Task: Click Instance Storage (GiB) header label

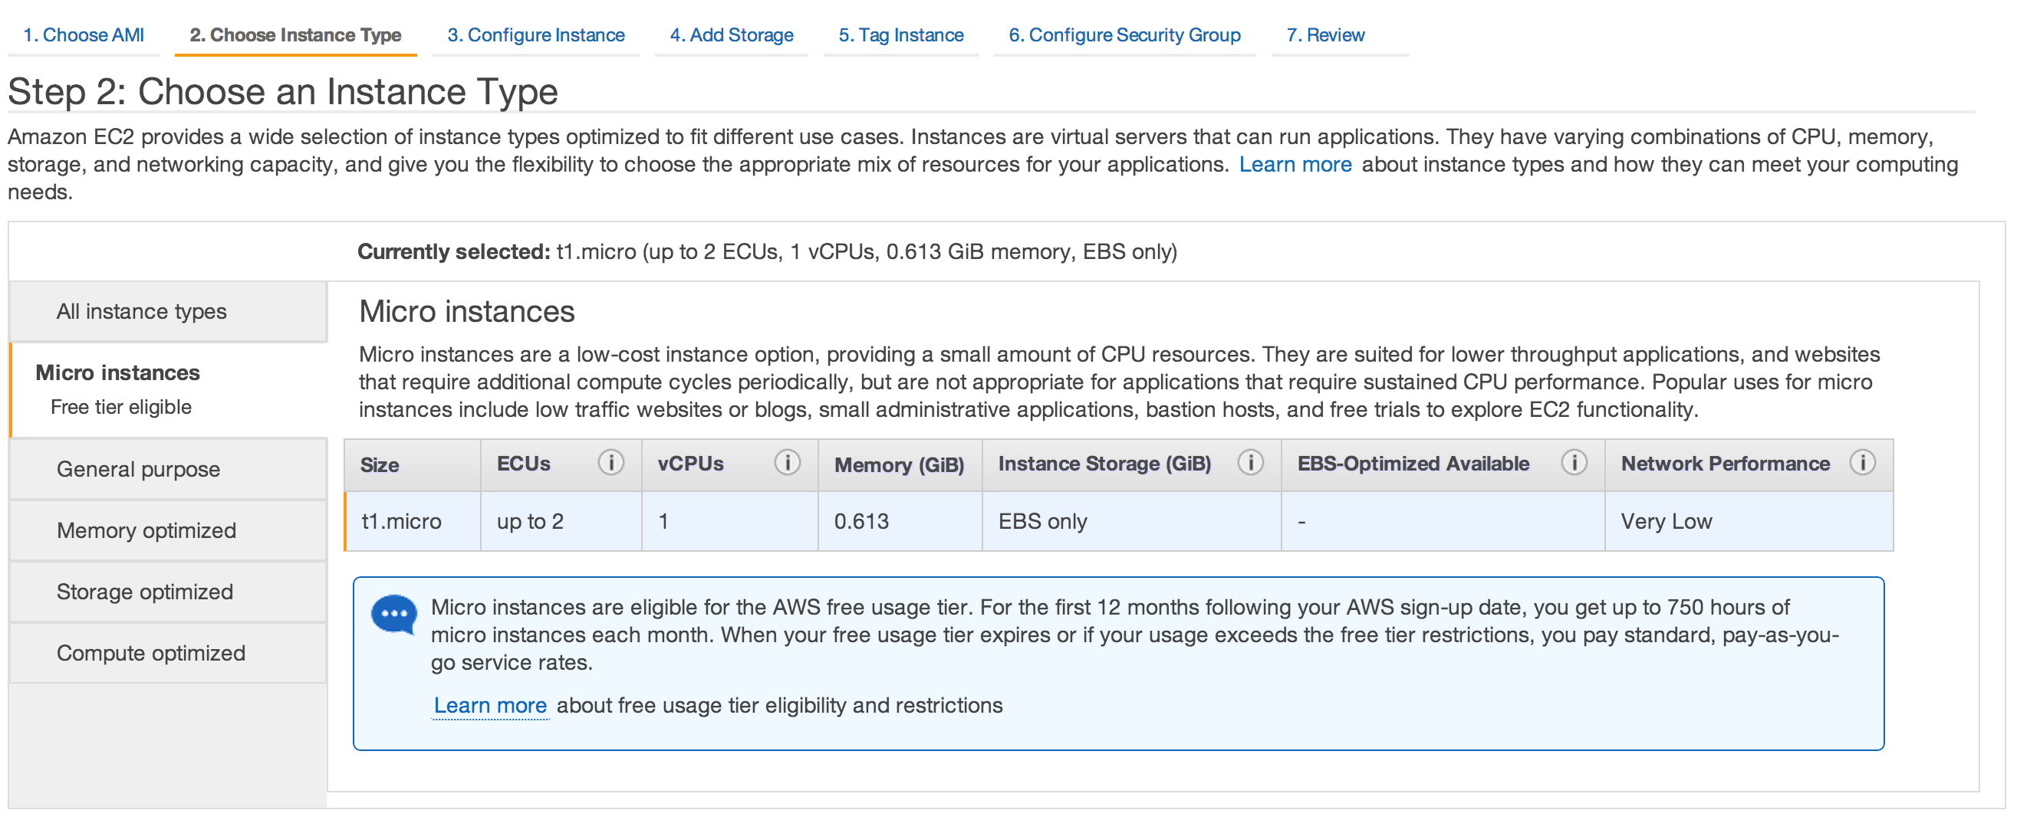Action: [x=1104, y=463]
